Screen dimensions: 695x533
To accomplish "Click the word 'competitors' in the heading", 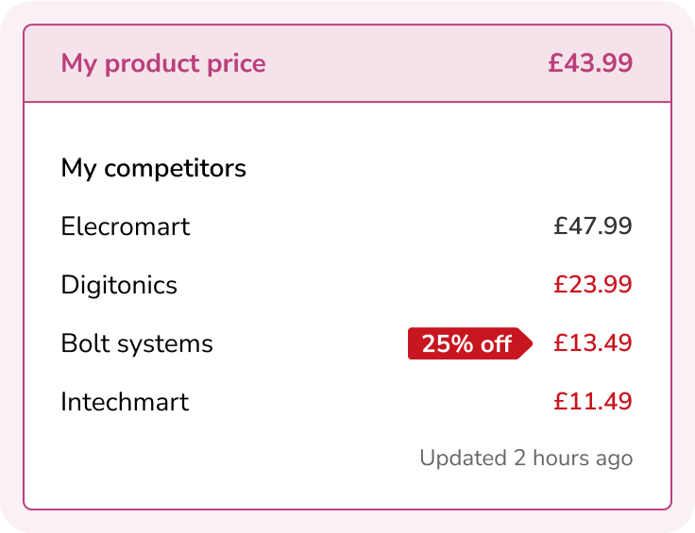I will pyautogui.click(x=175, y=169).
